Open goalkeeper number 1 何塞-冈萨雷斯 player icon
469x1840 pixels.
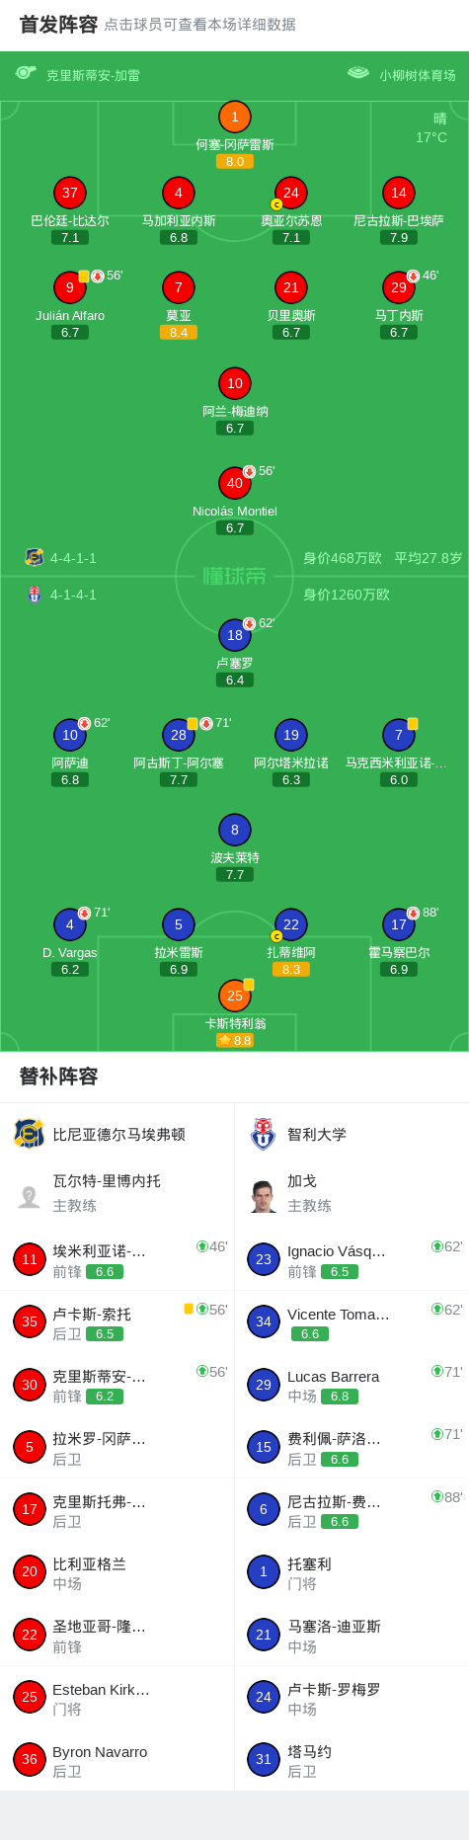pyautogui.click(x=234, y=117)
